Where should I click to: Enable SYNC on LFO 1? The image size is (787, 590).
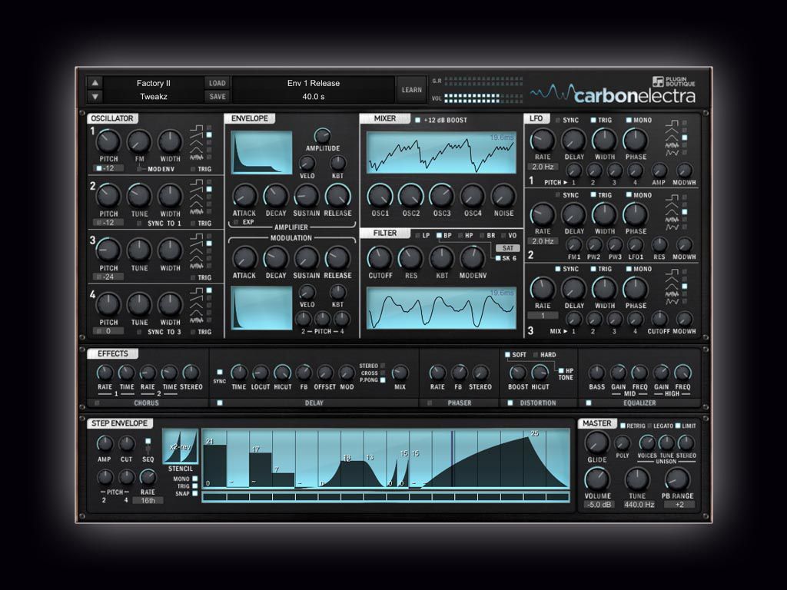click(559, 120)
